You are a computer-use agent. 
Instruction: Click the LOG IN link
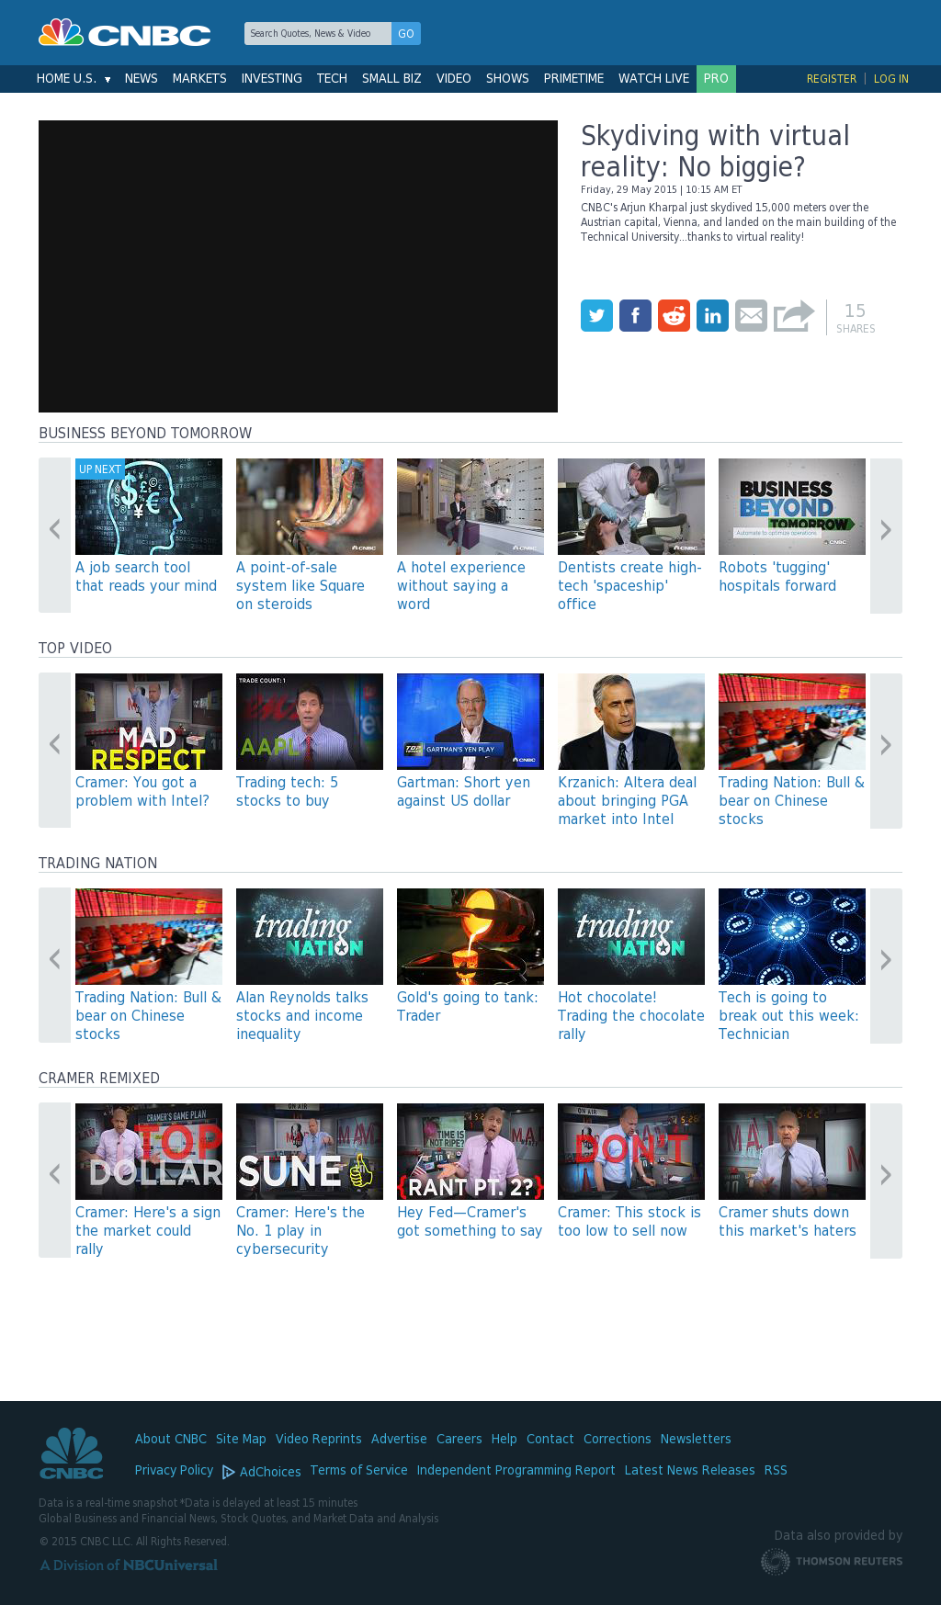tap(890, 79)
